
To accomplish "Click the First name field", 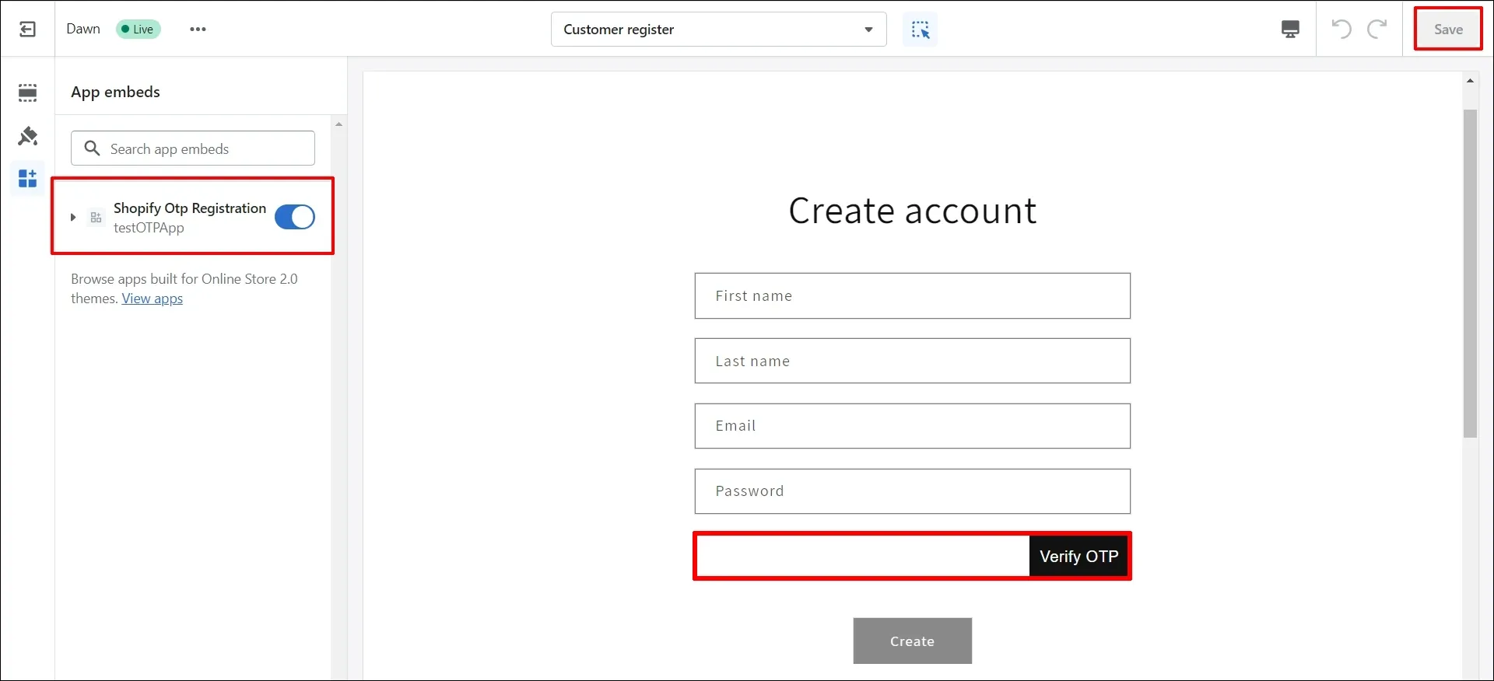I will click(x=913, y=295).
